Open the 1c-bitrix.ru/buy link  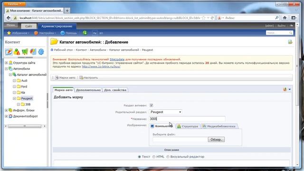click(101, 66)
